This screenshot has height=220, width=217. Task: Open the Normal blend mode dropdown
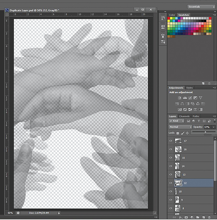tap(180, 127)
